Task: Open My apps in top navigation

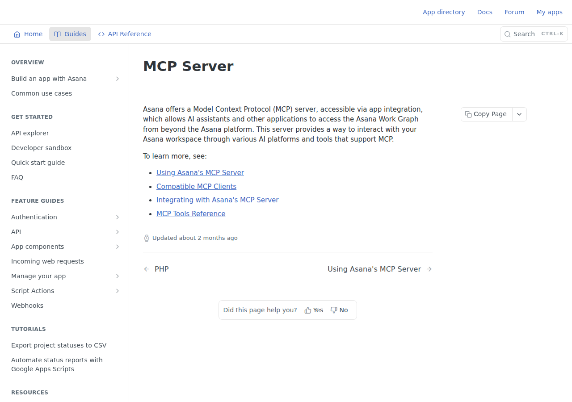Action: [550, 12]
